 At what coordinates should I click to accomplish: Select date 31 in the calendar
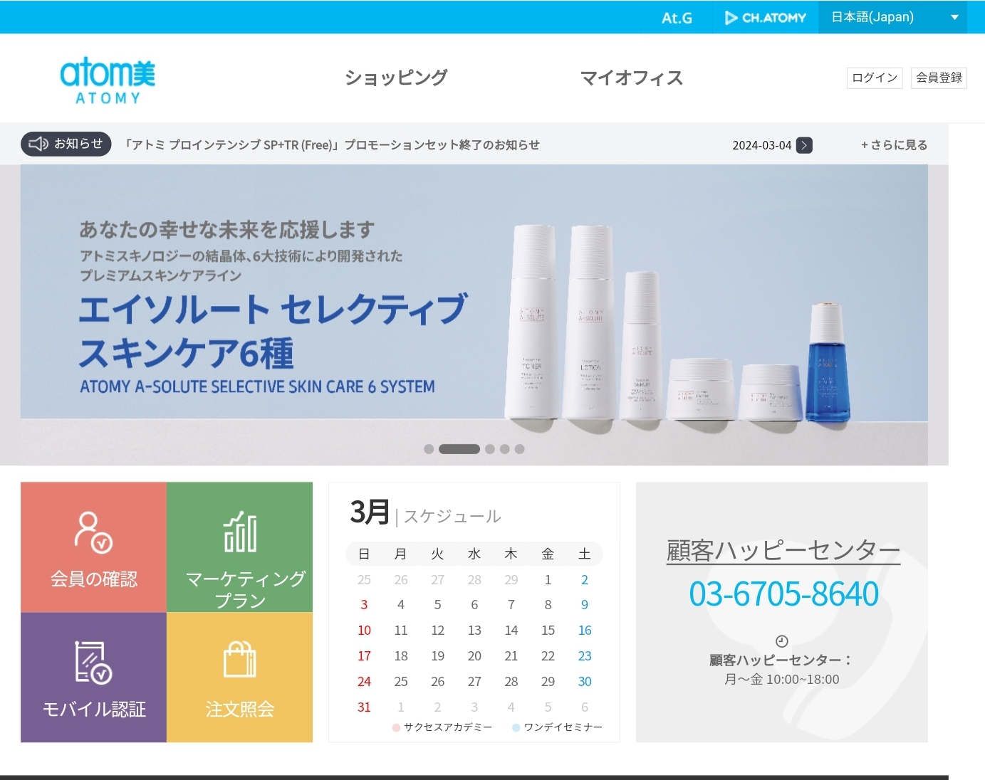[x=364, y=707]
